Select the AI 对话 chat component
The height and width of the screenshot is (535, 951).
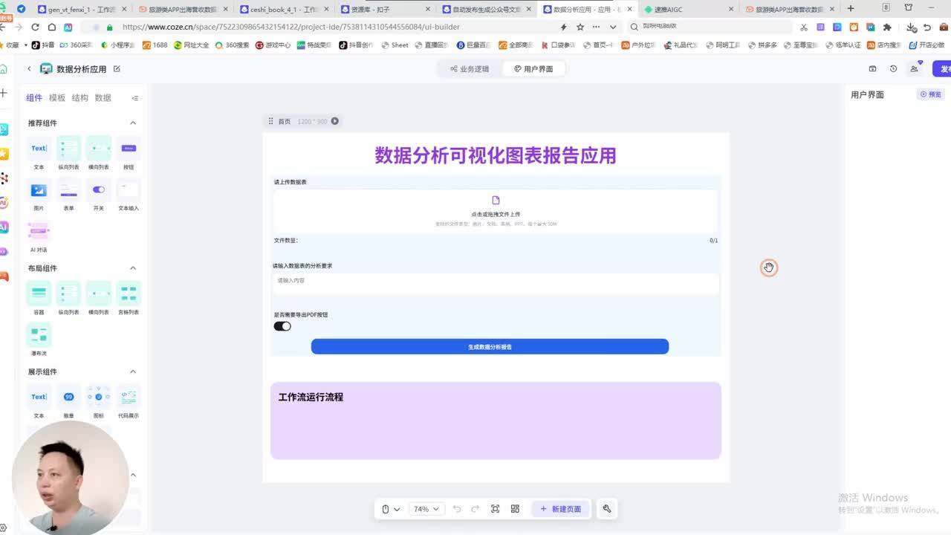[38, 232]
